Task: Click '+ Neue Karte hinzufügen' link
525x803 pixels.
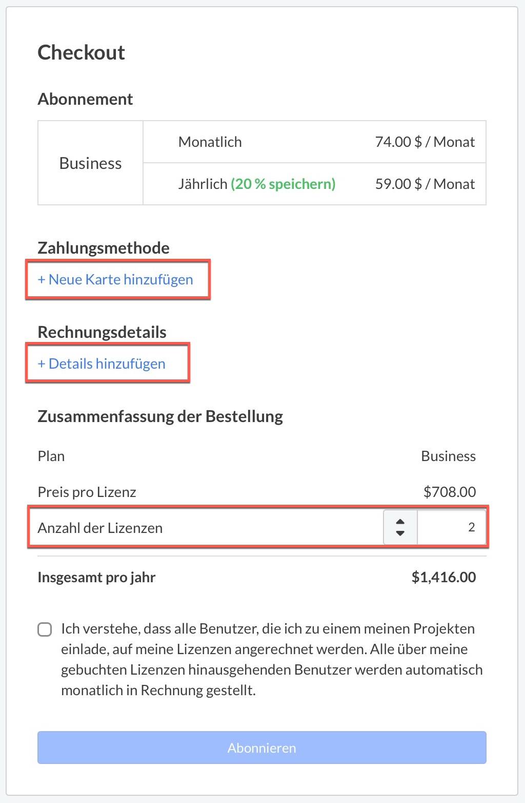Action: point(115,279)
